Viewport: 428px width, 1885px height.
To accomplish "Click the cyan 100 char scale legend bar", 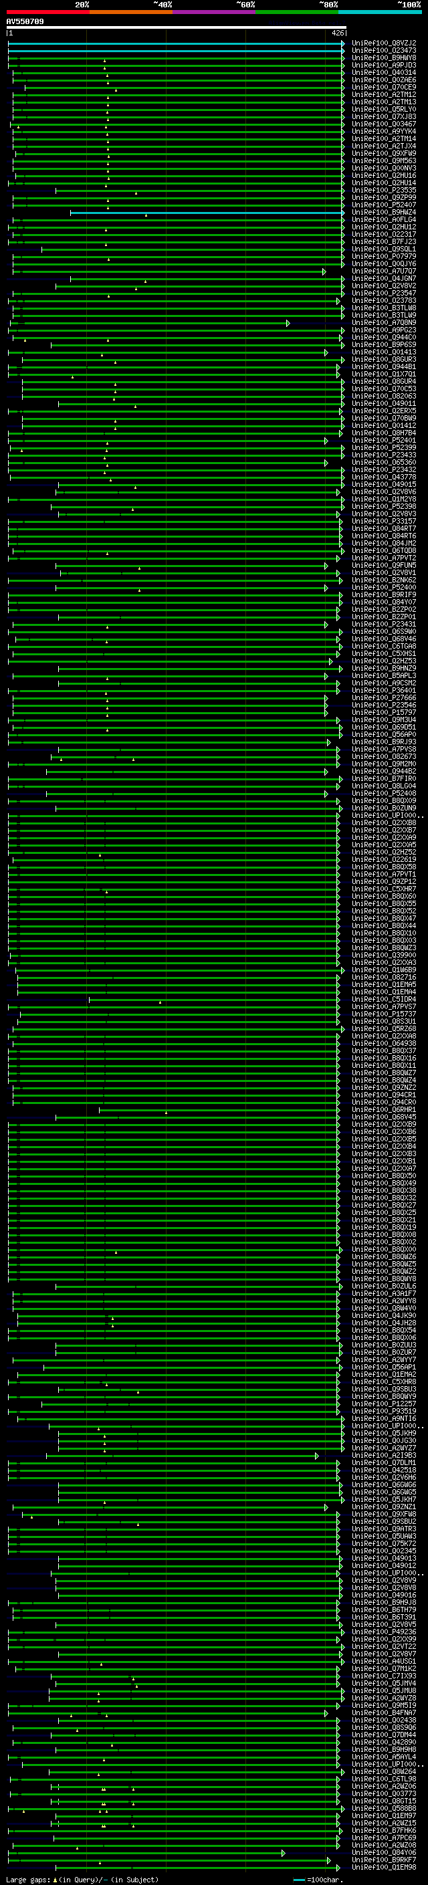I will tap(298, 1880).
